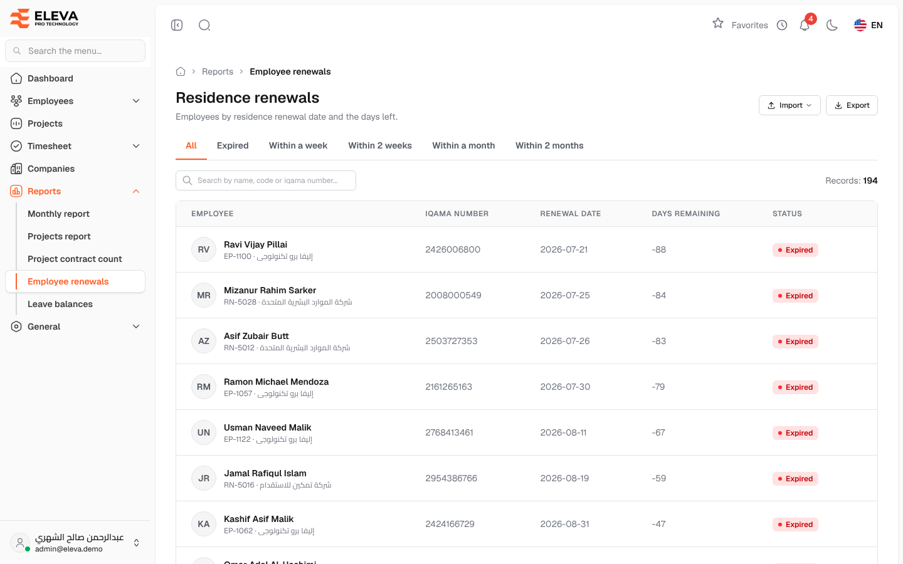This screenshot has height=564, width=903.
Task: Focus the name, code or iqama search field
Action: click(x=266, y=180)
